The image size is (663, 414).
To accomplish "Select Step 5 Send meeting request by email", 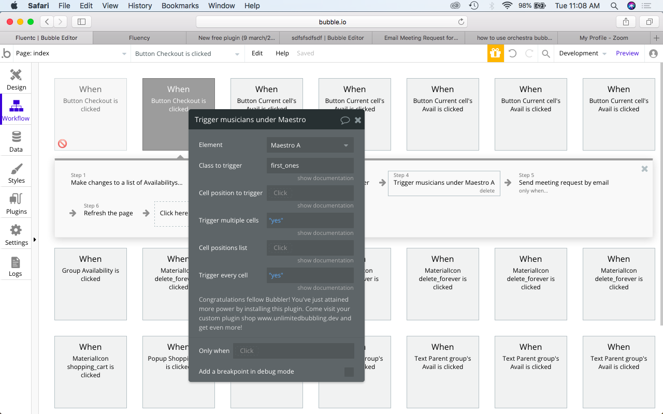I will click(x=564, y=183).
